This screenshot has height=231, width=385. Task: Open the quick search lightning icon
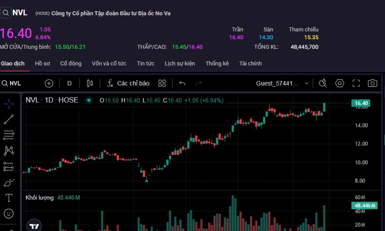pos(323,83)
